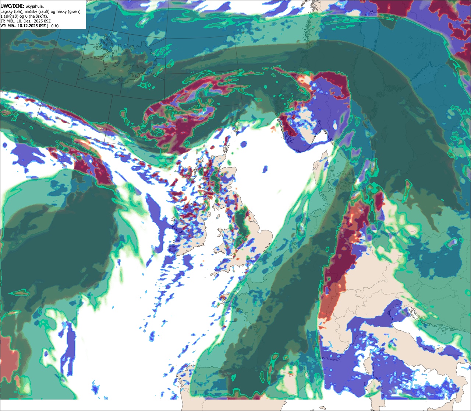Screen dimensions: 471x411
Task: Click the bold 'VT: Mið.. 10.12.2025 09Z' text
Action: pos(23,26)
